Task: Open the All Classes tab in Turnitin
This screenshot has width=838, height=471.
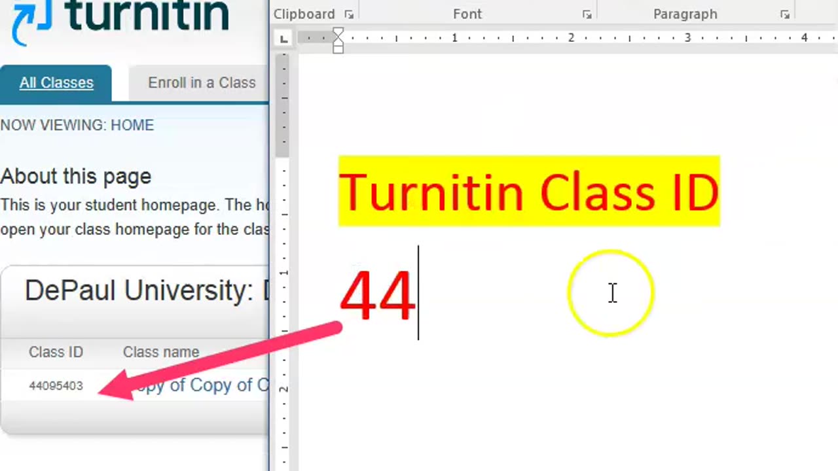Action: (x=56, y=83)
